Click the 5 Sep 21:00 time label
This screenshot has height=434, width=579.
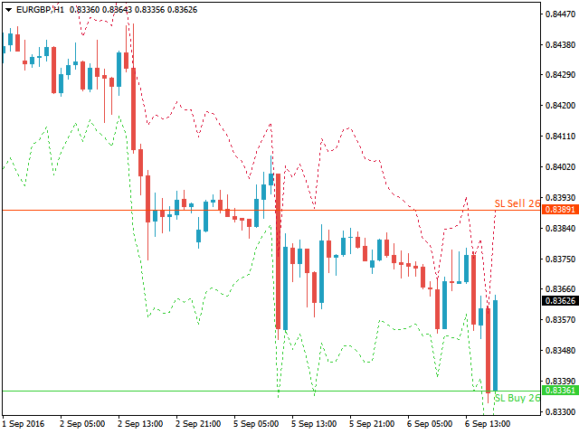(372, 424)
